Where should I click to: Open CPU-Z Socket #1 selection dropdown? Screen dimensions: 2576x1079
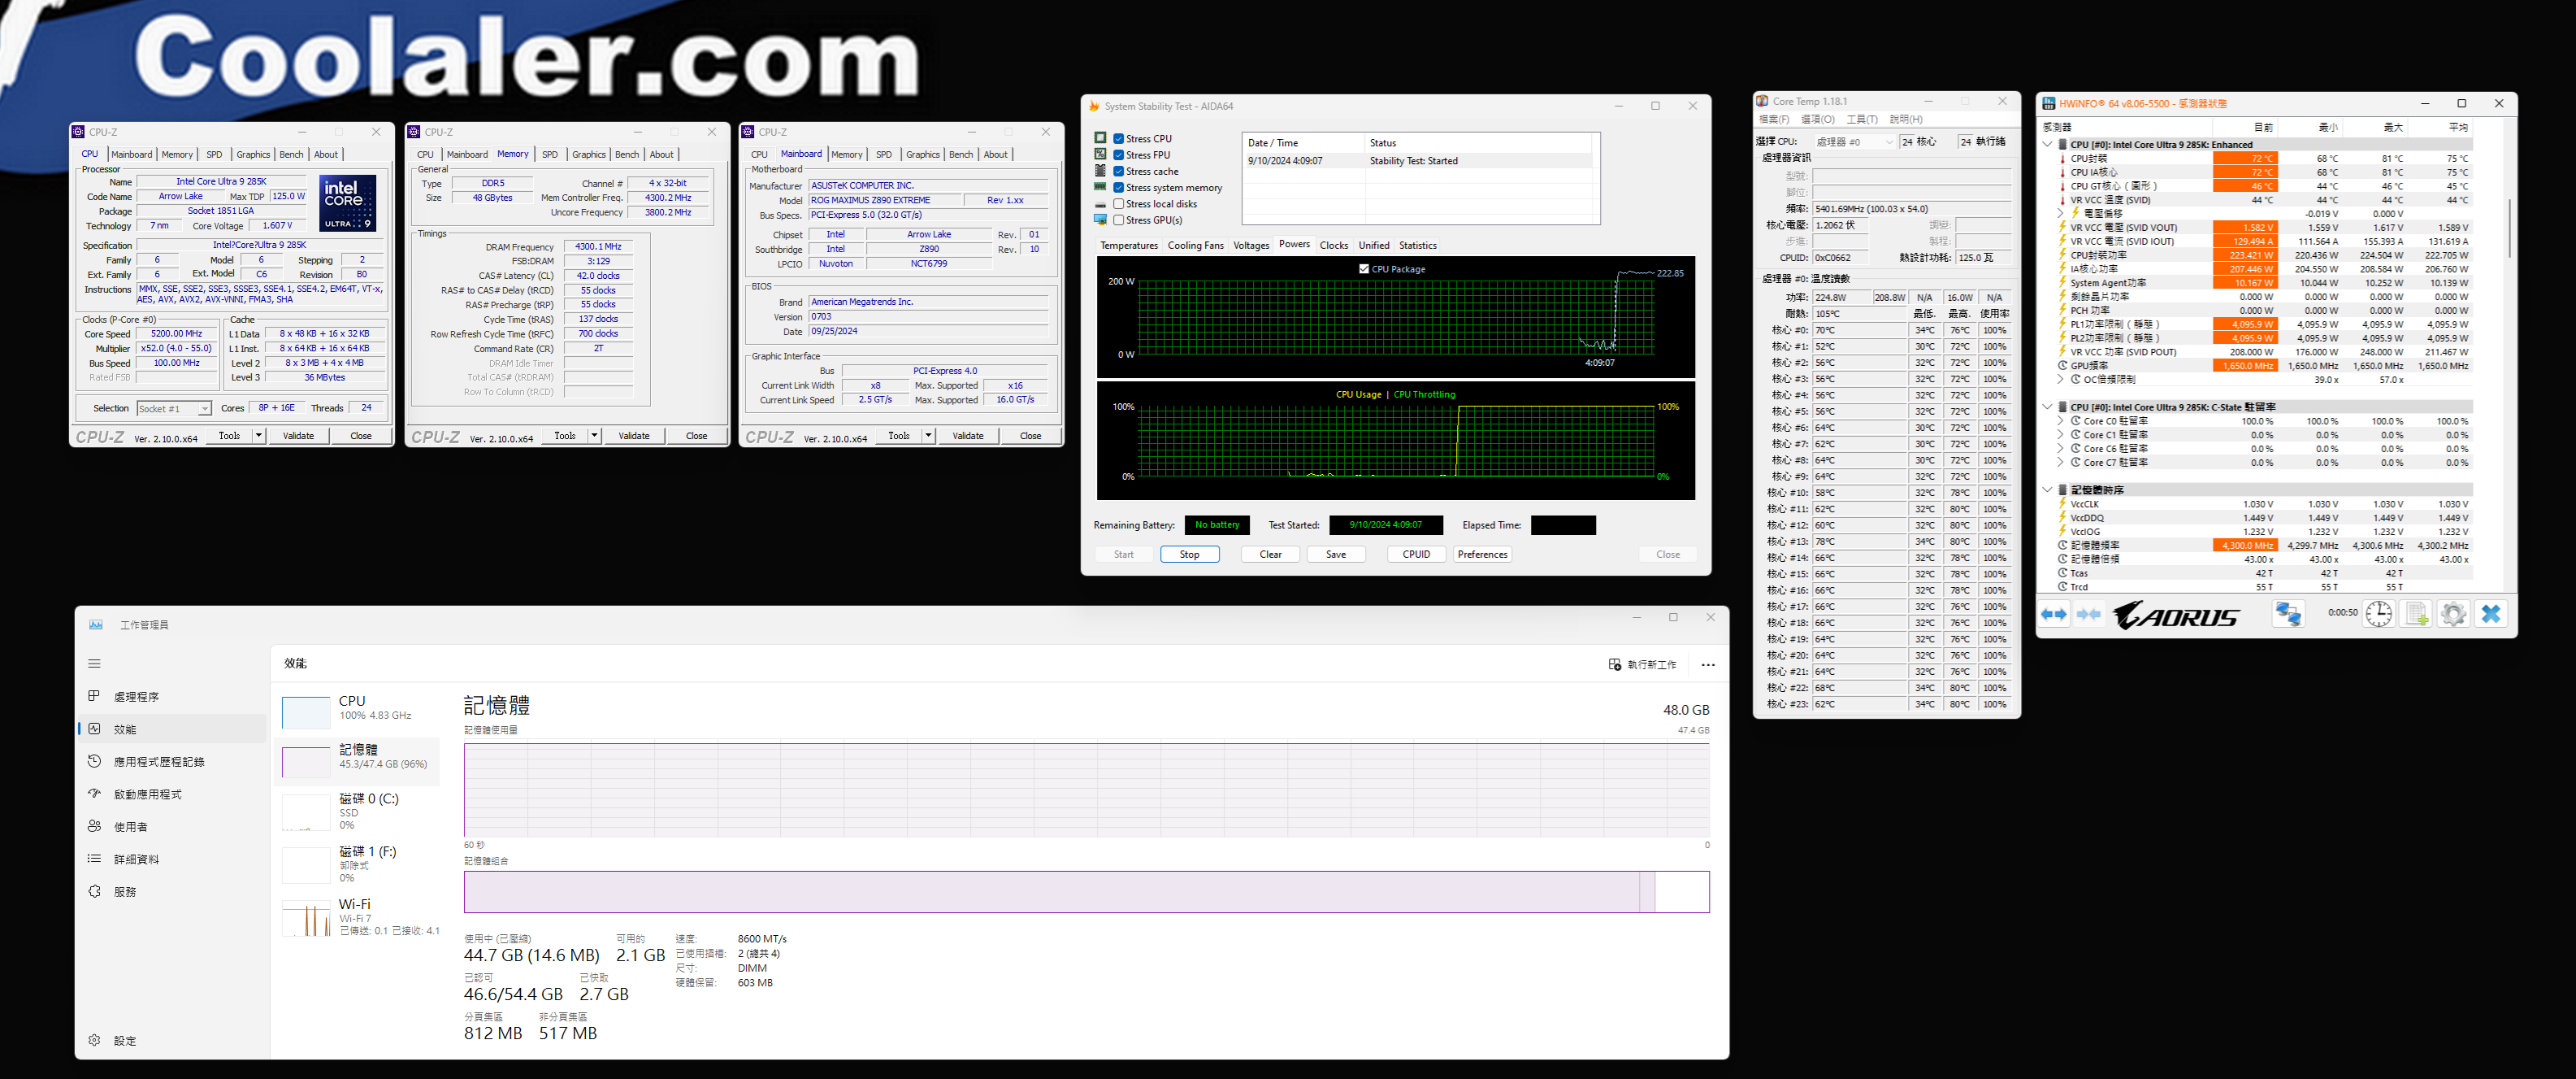point(174,408)
